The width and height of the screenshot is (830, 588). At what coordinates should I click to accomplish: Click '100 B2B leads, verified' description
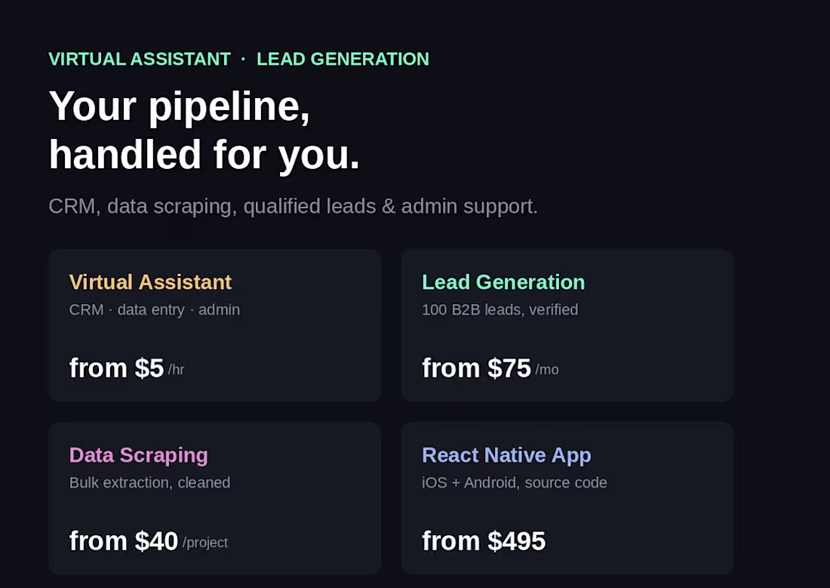[x=500, y=310]
